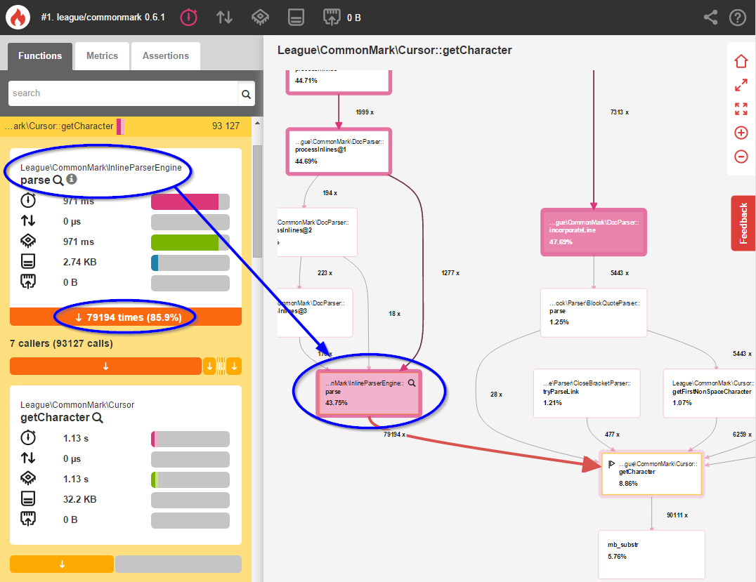756x582 pixels.
Task: Collapse the Cursor::getCharacter header row
Action: coord(125,126)
